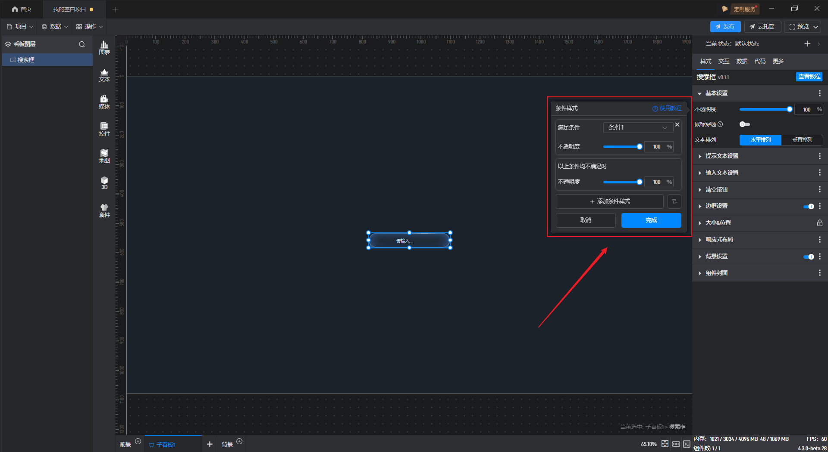Expand the 提示文本设置 section
The height and width of the screenshot is (452, 828).
click(722, 156)
